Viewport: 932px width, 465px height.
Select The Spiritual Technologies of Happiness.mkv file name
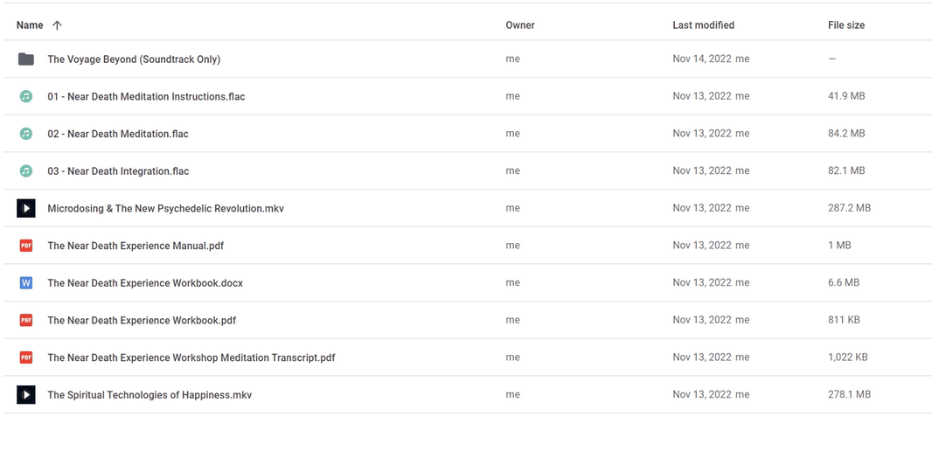[x=150, y=395]
